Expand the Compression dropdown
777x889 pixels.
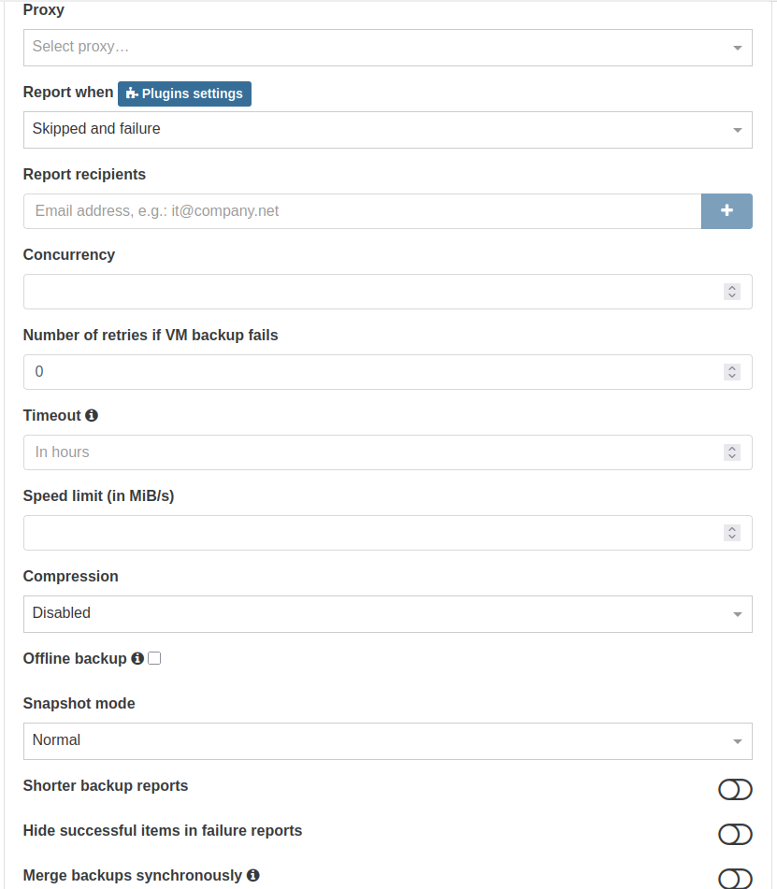click(387, 614)
